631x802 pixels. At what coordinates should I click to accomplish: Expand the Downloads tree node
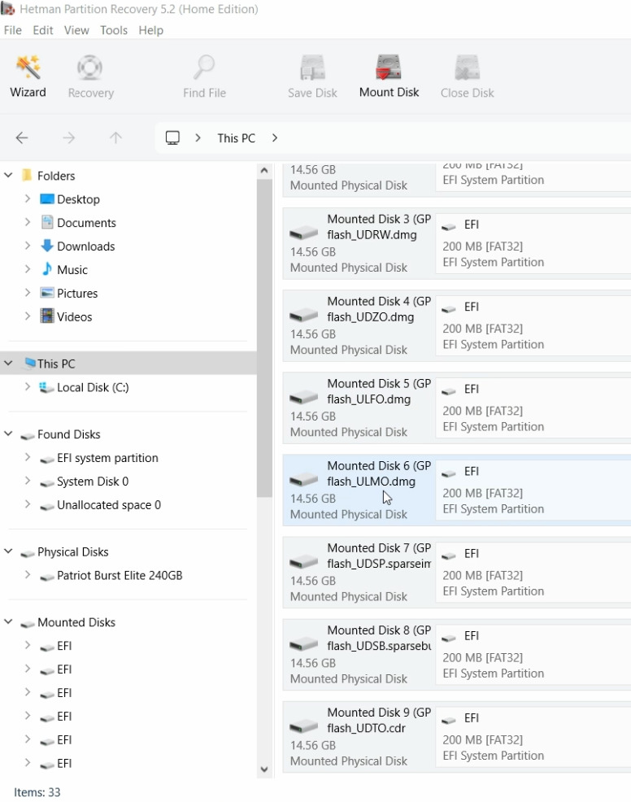click(x=28, y=246)
